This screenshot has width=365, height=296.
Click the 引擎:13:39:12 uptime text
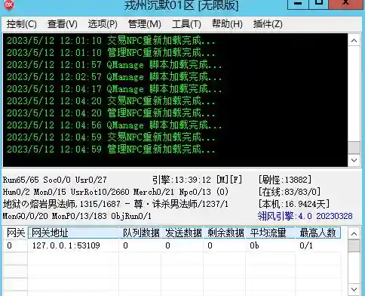pyautogui.click(x=182, y=180)
